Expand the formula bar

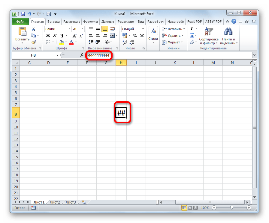pyautogui.click(x=254, y=55)
